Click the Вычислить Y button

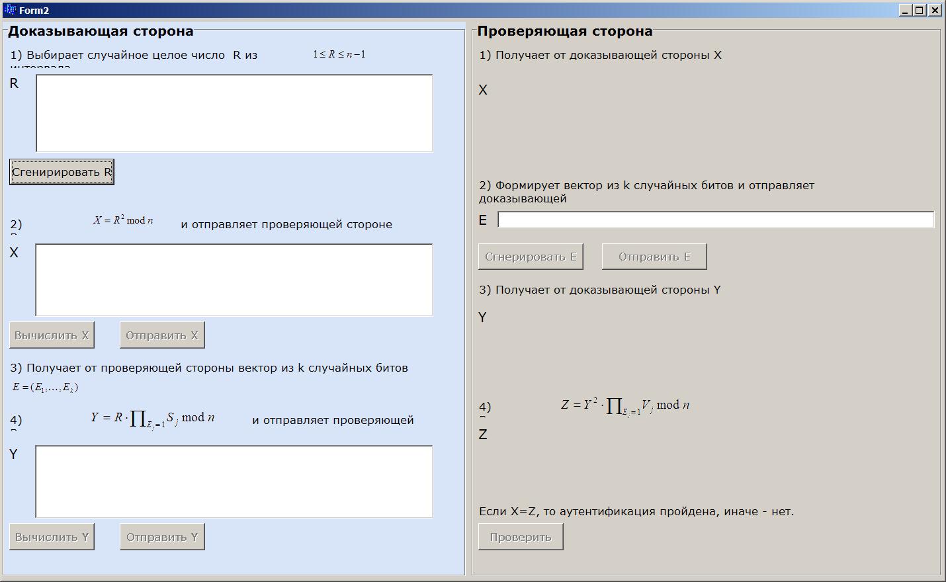pyautogui.click(x=52, y=537)
